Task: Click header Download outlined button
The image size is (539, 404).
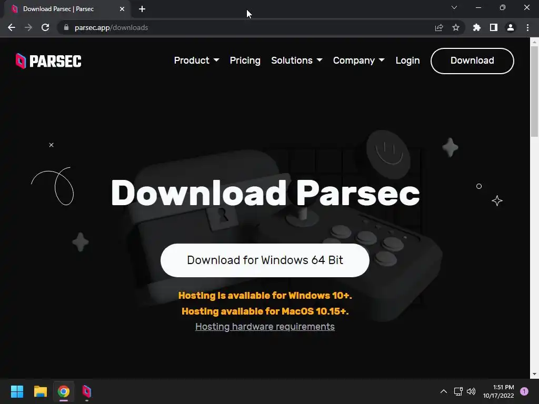Action: pyautogui.click(x=472, y=61)
